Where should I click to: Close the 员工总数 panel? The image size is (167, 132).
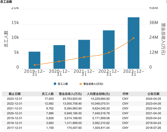(166, 2)
